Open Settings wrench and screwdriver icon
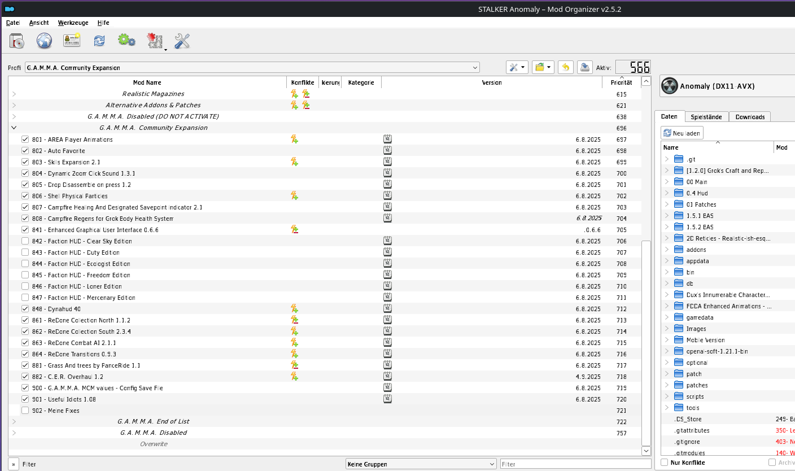Image resolution: width=795 pixels, height=471 pixels. coord(182,41)
